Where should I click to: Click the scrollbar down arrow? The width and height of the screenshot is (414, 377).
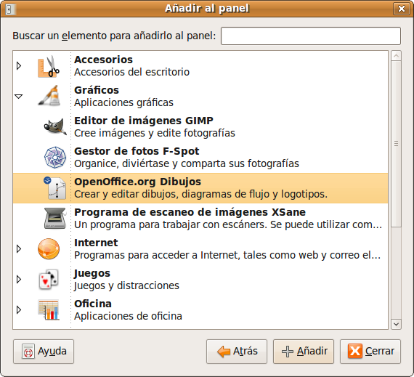tap(396, 324)
